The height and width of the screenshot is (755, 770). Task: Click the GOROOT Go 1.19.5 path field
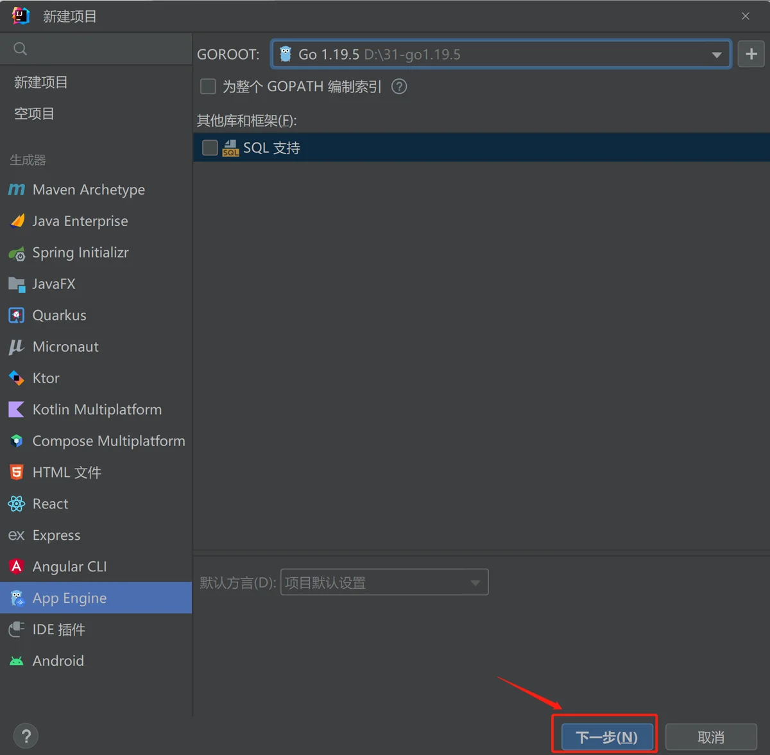(x=501, y=54)
